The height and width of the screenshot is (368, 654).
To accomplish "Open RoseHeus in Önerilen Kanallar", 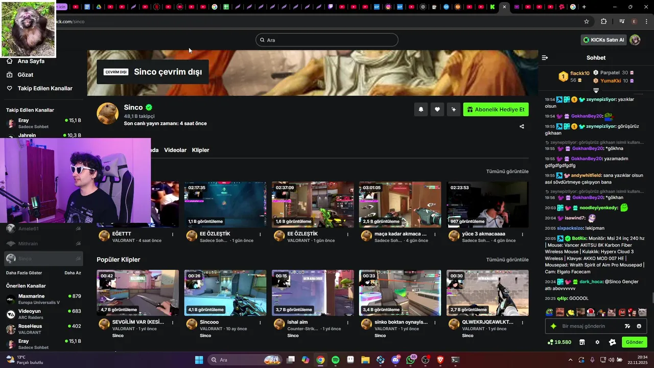I will pyautogui.click(x=43, y=329).
